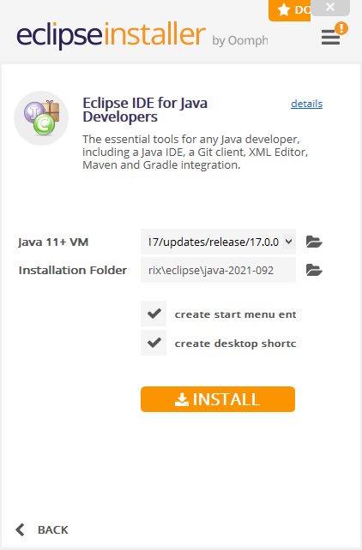Browse for installation folder icon
Screen dimensions: 362x550
point(314,270)
